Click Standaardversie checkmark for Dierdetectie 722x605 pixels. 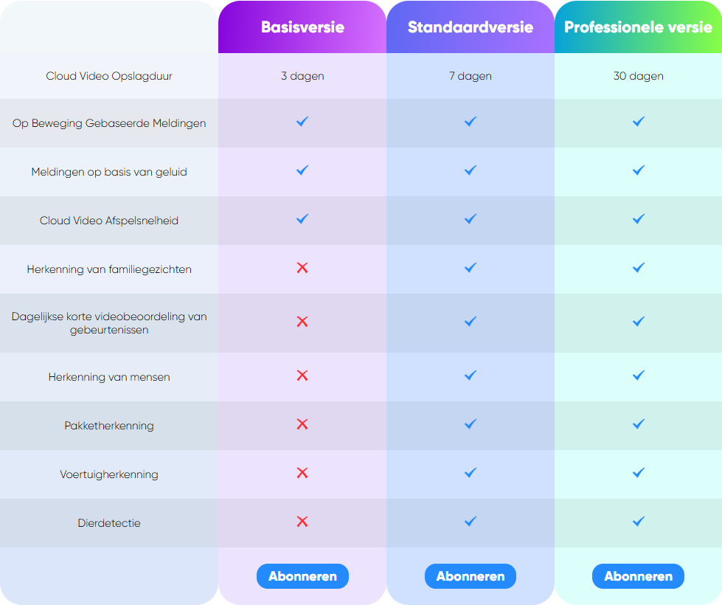[470, 522]
